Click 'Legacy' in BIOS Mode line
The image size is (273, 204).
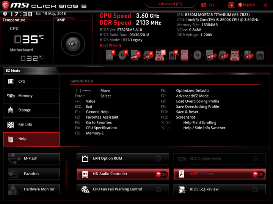pos(136,40)
